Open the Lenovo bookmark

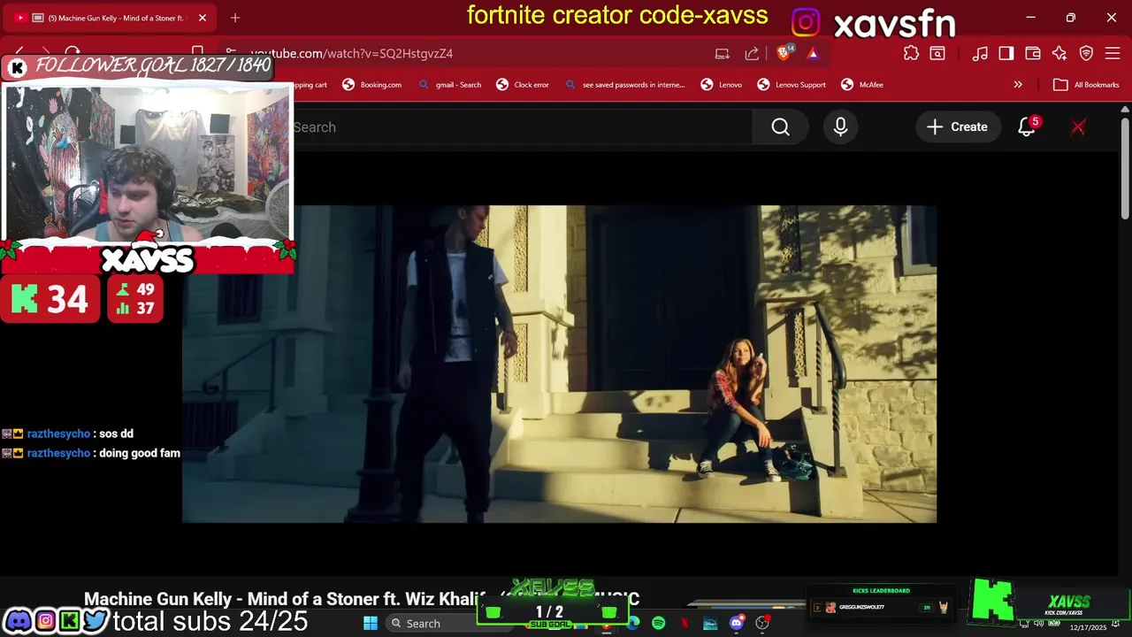721,85
